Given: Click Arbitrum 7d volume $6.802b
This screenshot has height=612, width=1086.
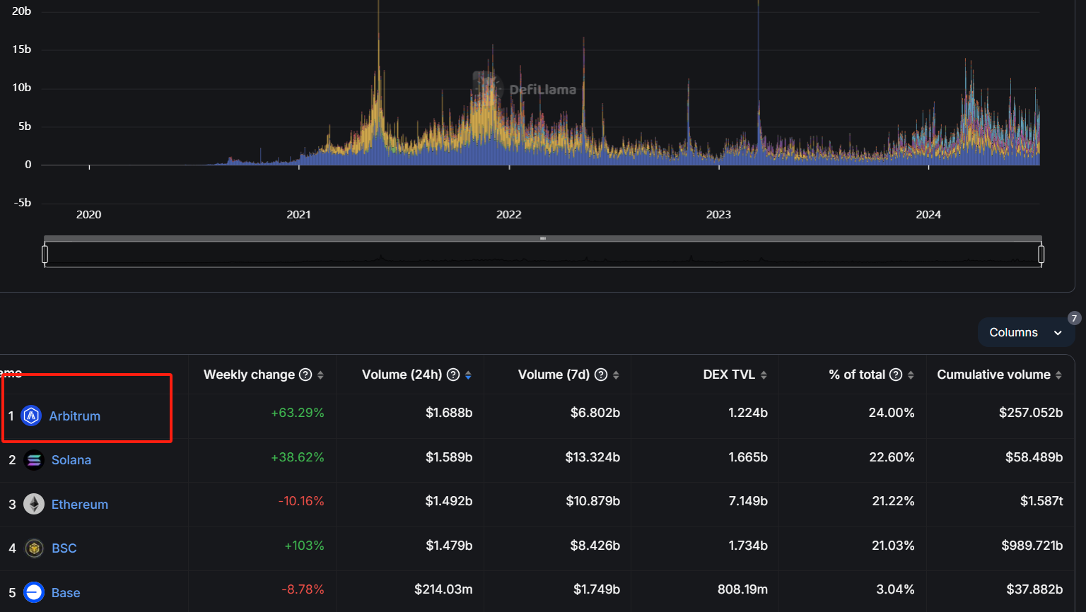Looking at the screenshot, I should 595,413.
